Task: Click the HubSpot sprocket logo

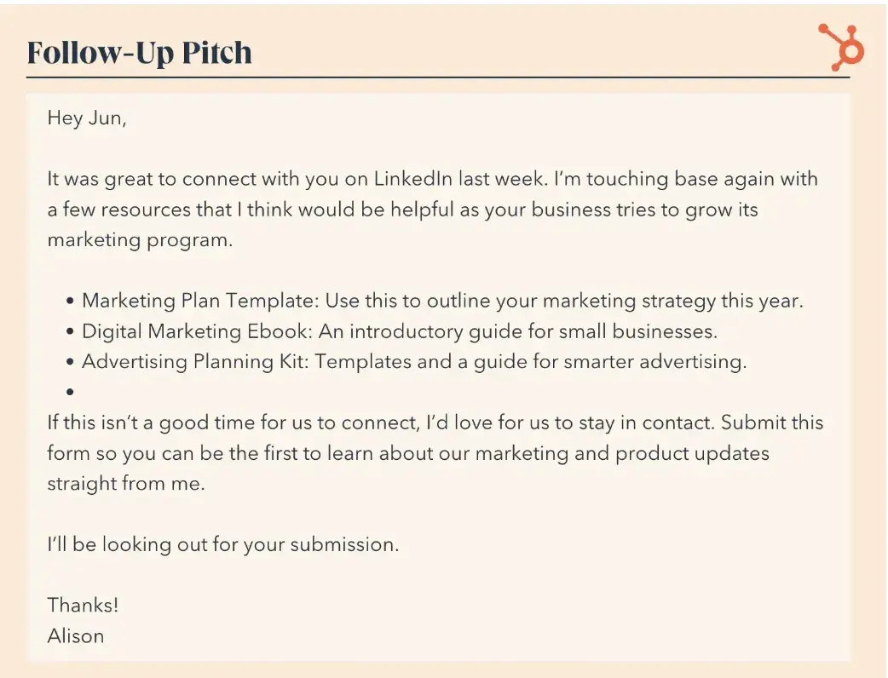Action: (841, 47)
